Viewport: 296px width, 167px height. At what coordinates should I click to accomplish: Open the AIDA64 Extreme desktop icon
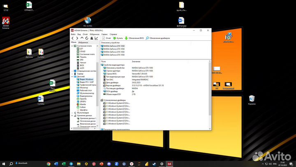point(6,23)
